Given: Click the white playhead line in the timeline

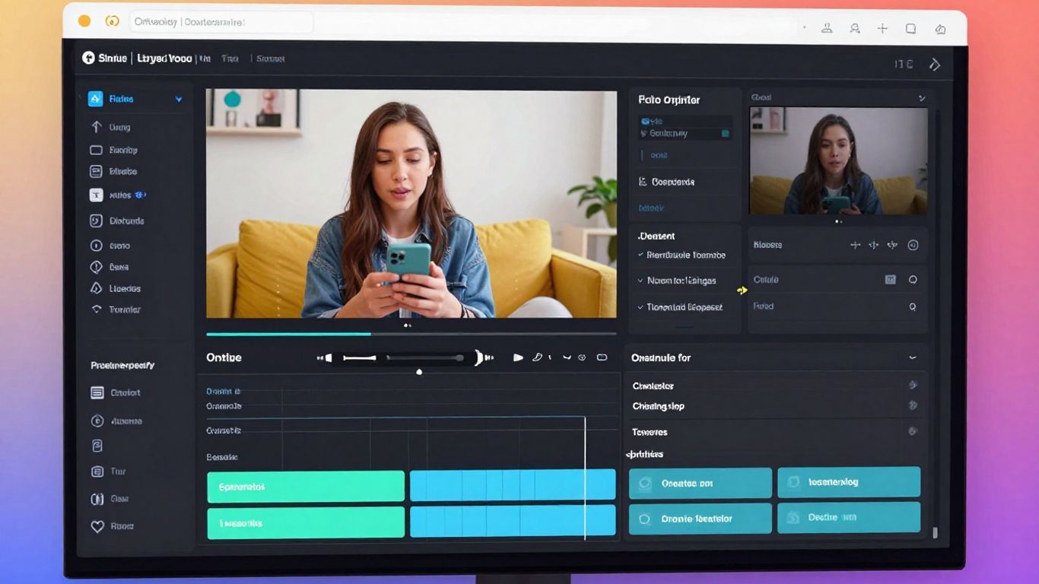Looking at the screenshot, I should point(585,478).
